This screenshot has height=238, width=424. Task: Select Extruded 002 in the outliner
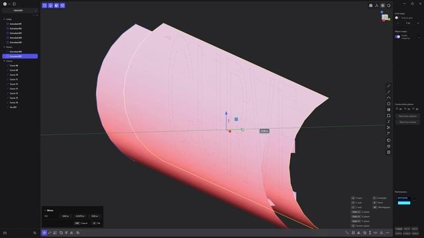(16, 28)
